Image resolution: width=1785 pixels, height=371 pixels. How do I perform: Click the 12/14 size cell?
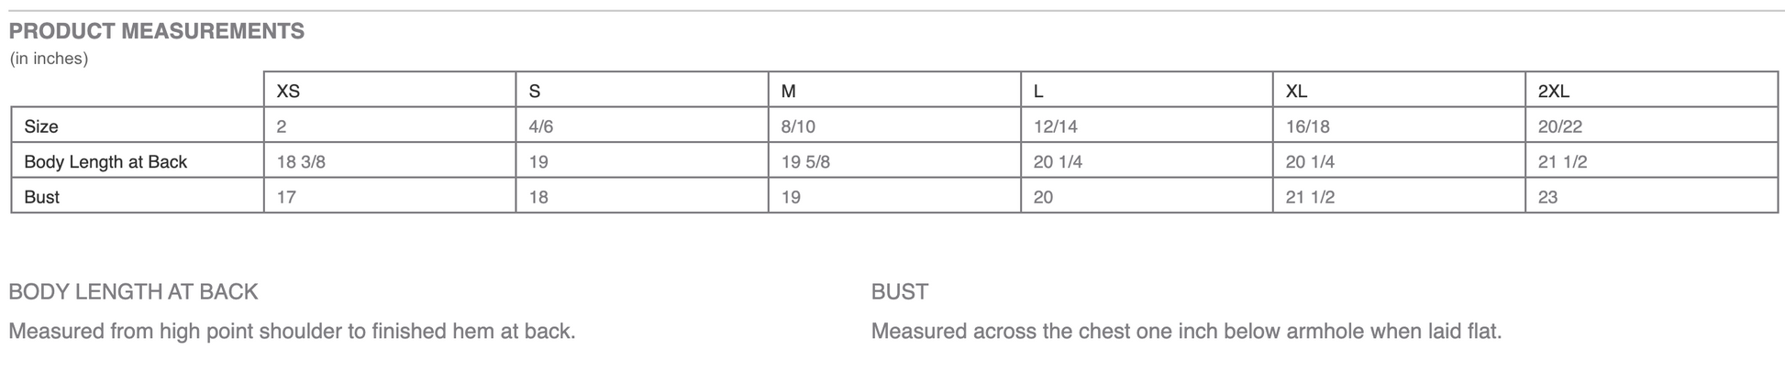1055,127
